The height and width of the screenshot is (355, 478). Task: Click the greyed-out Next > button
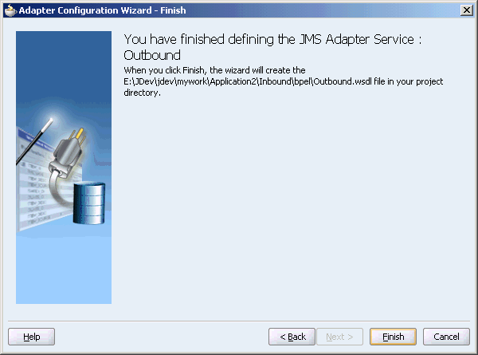(339, 337)
